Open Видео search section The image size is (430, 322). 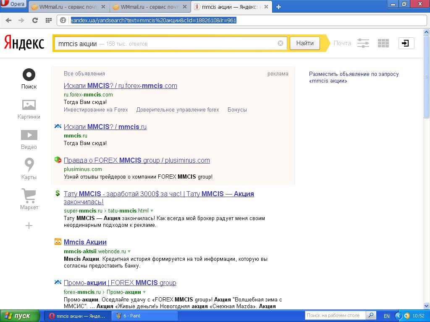click(x=29, y=140)
